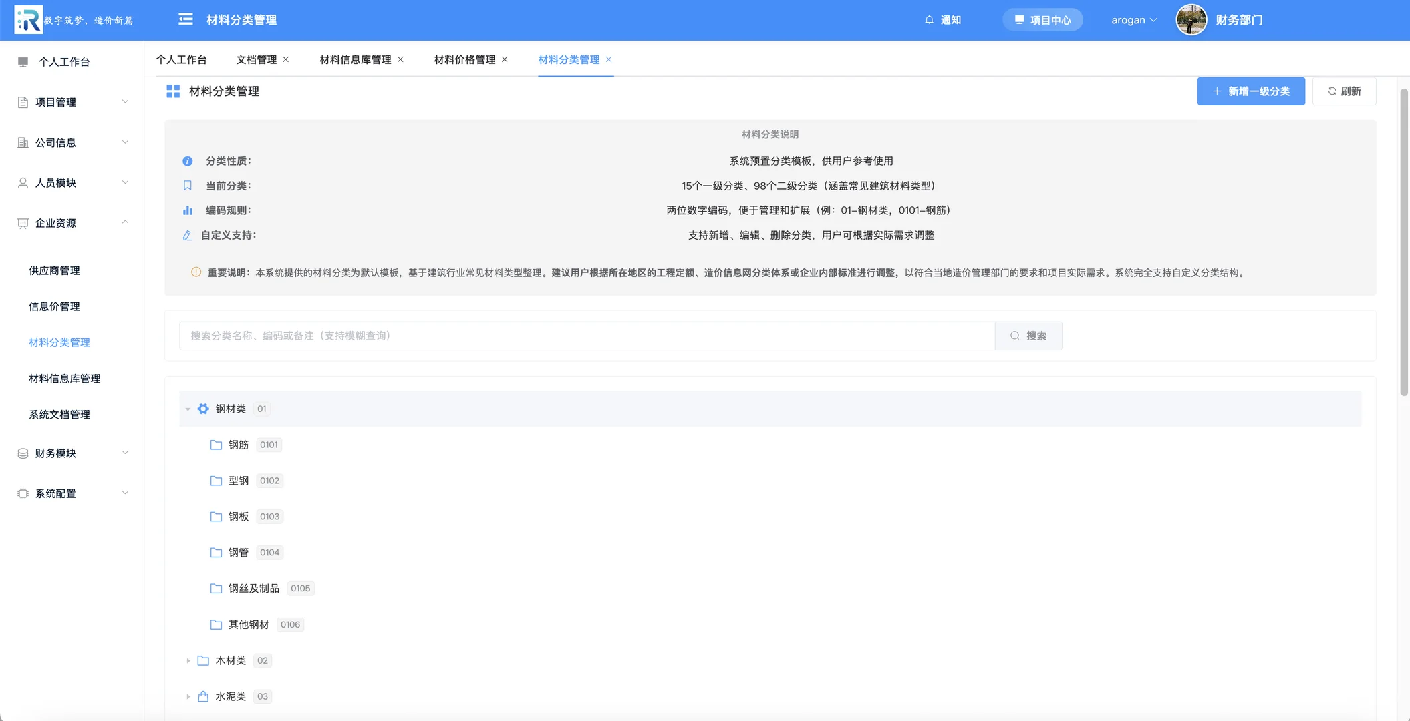Select the 系统配置 gear icon
This screenshot has width=1410, height=721.
point(21,493)
